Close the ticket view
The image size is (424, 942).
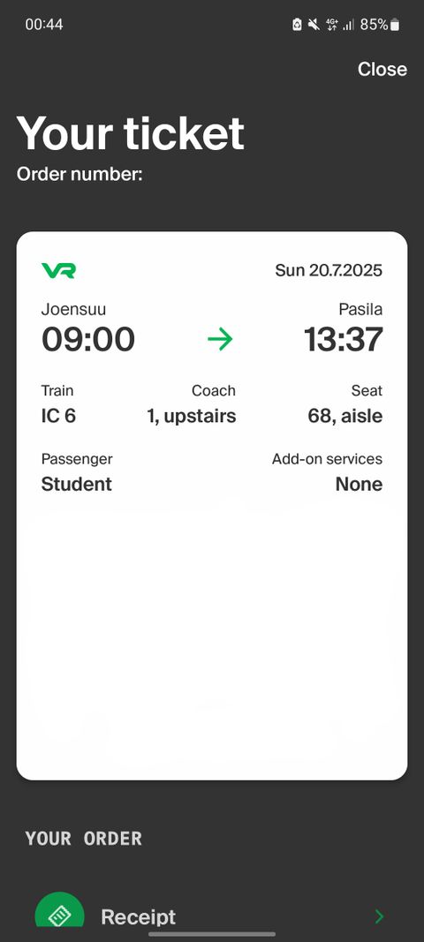tap(382, 69)
